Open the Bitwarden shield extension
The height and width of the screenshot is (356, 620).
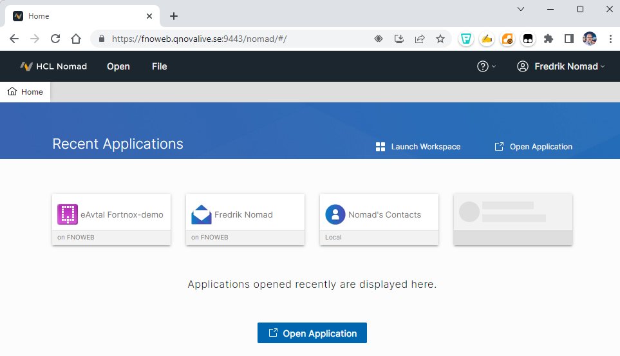[466, 39]
